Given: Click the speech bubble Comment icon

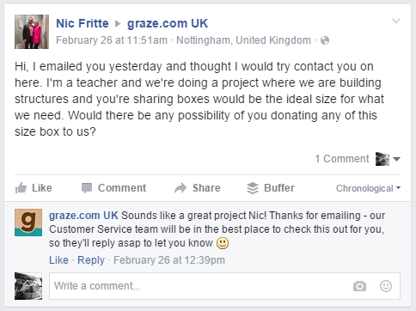Looking at the screenshot, I should (87, 188).
